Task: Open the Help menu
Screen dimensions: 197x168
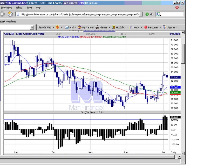Action: click(38, 8)
